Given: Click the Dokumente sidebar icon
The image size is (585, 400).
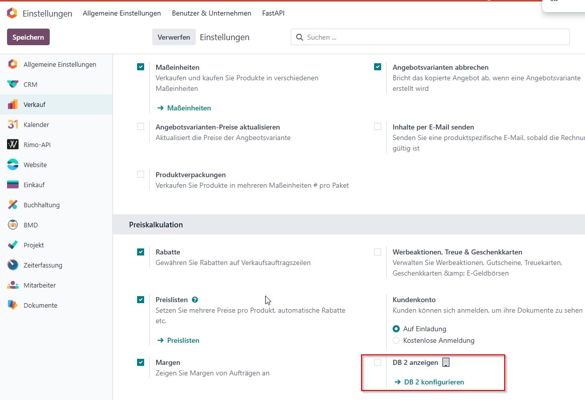Looking at the screenshot, I should coord(13,305).
